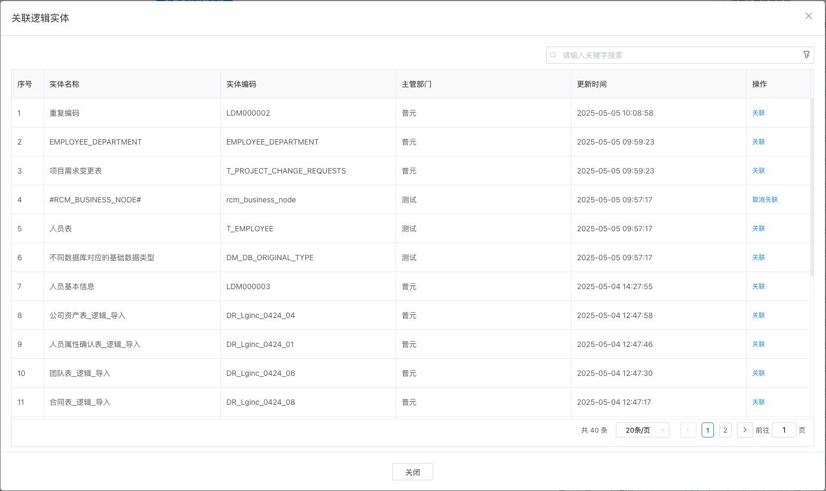The image size is (826, 491).
Task: Associate 人员基本信息 using its 关联 link
Action: (758, 286)
